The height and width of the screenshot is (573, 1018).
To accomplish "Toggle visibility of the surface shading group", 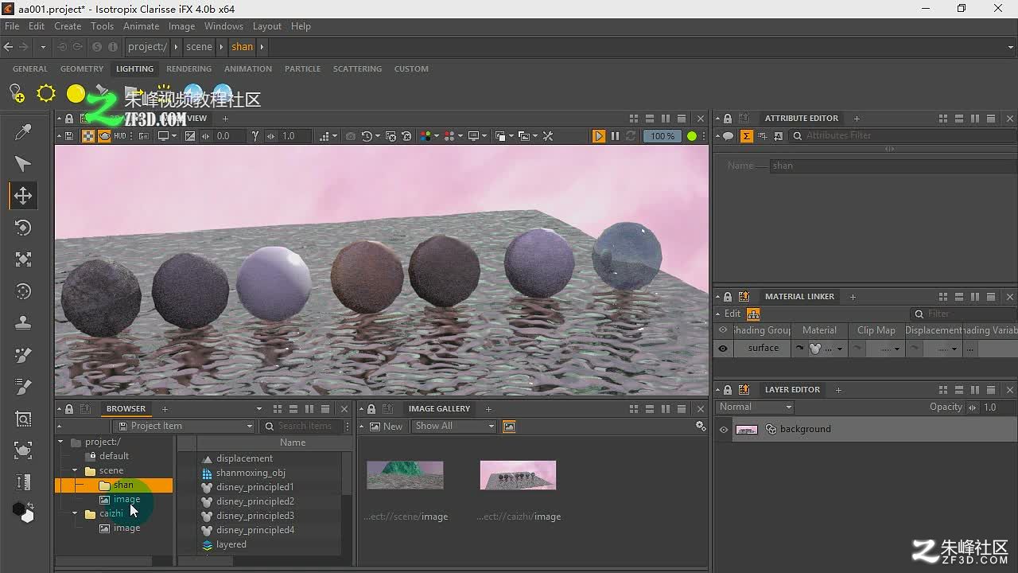I will 723,349.
